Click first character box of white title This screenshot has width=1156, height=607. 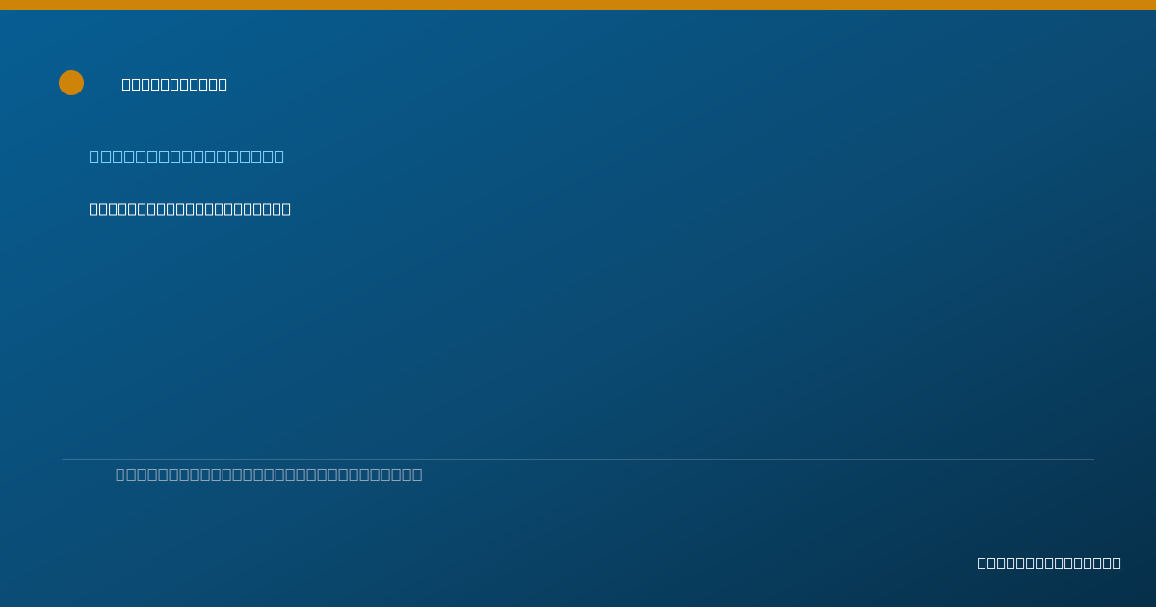point(127,84)
